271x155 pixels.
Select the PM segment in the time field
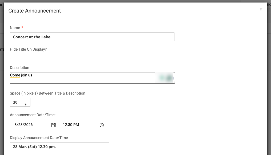[x=76, y=125]
